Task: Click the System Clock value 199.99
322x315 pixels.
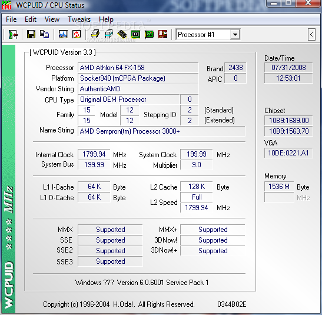Action: click(x=197, y=154)
